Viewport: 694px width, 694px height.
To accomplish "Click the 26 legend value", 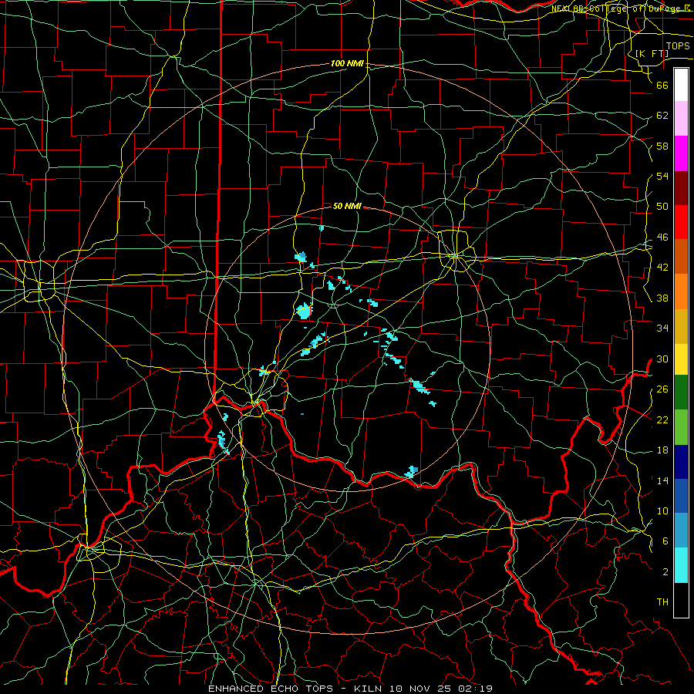I will click(x=662, y=389).
